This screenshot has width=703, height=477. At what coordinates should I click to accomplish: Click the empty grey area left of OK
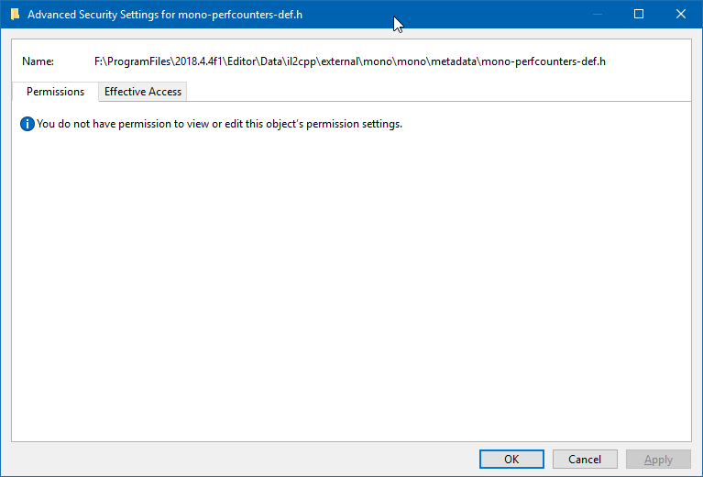pyautogui.click(x=238, y=460)
